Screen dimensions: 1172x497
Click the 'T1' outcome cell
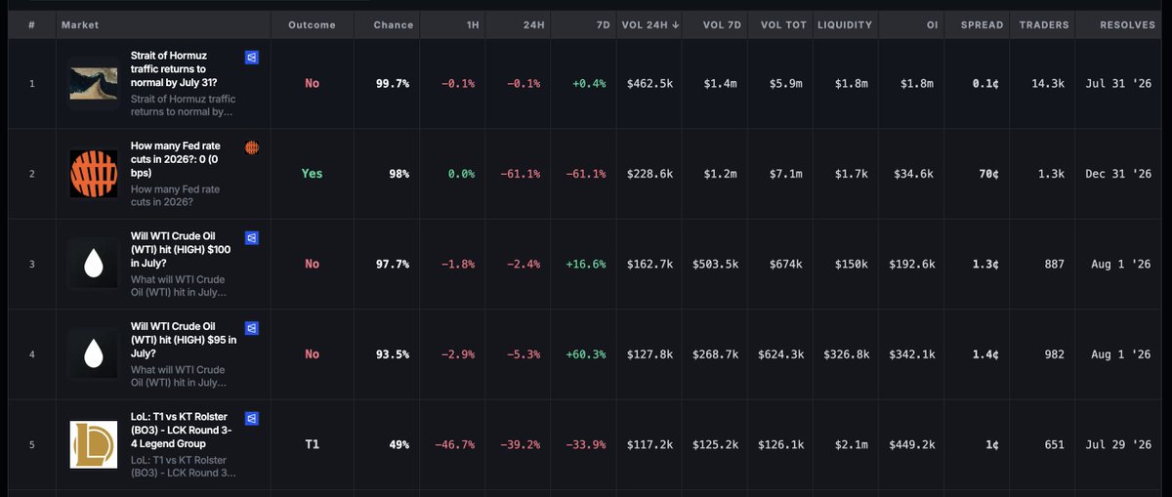pos(312,444)
